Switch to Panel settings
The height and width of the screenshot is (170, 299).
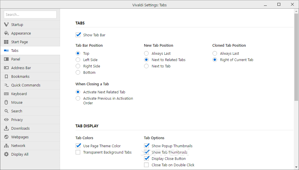(x=30, y=59)
